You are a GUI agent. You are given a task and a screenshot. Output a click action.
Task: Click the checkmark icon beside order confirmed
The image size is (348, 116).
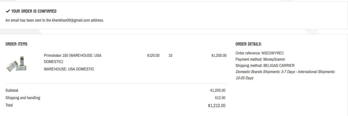point(8,11)
